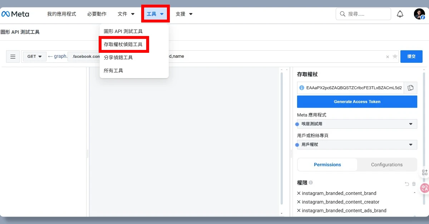Remove instagram_branded_content_brand permission
The image size is (429, 224).
[299, 193]
